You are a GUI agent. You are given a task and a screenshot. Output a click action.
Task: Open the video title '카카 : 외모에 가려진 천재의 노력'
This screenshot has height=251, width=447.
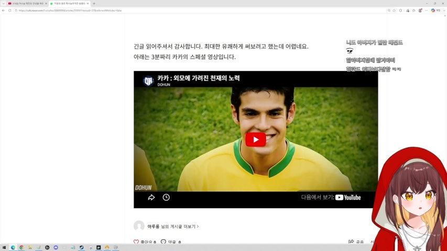click(x=199, y=78)
